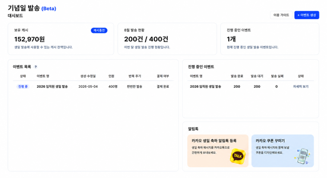Click the 캐시충전 button
327x178 pixels.
99,30
